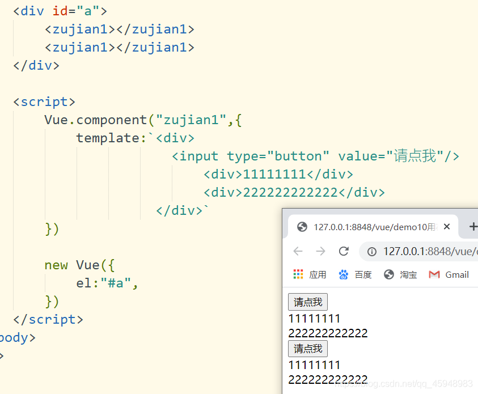Click the <div>222222222222</div> code line
This screenshot has width=478, height=394.
point(294,193)
